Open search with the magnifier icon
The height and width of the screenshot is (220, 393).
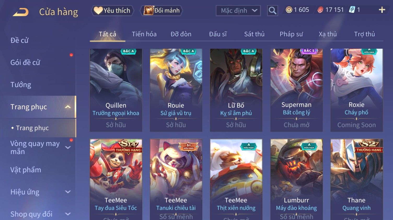(272, 11)
